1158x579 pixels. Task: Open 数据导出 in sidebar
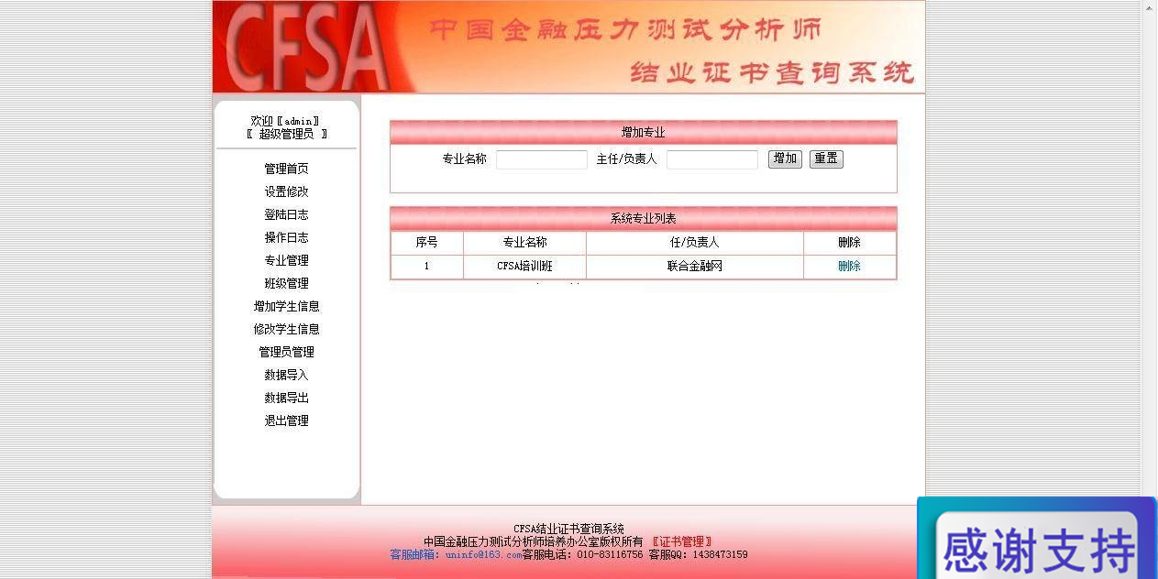pos(286,398)
